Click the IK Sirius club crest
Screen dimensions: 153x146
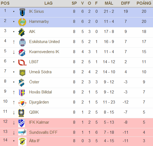[22, 12]
